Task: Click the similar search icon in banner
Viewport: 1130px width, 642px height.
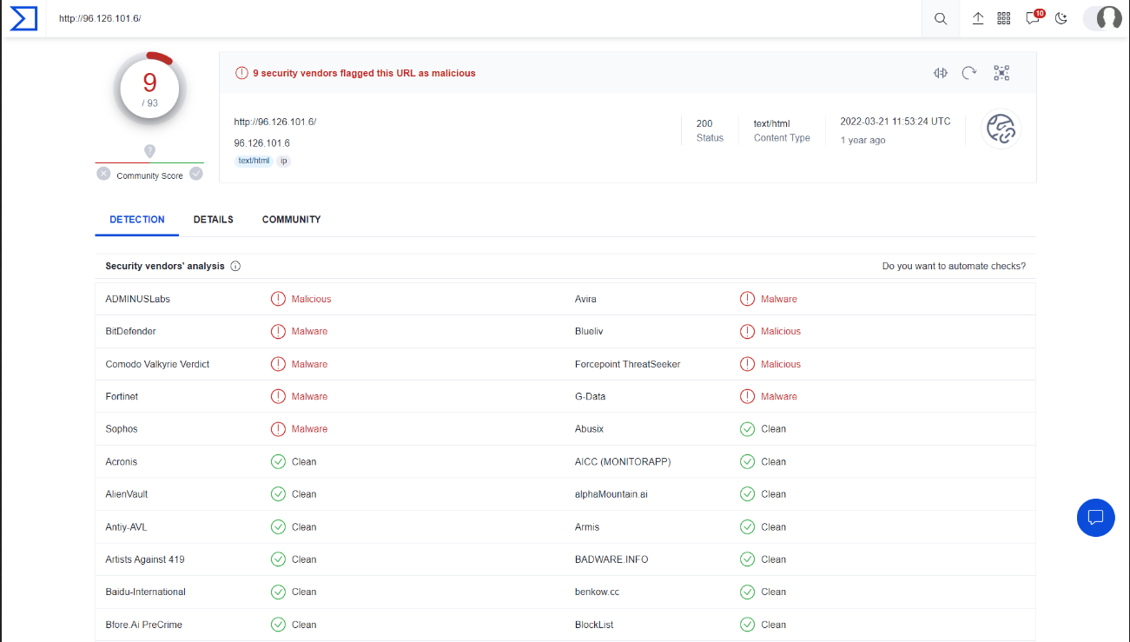Action: pos(940,73)
